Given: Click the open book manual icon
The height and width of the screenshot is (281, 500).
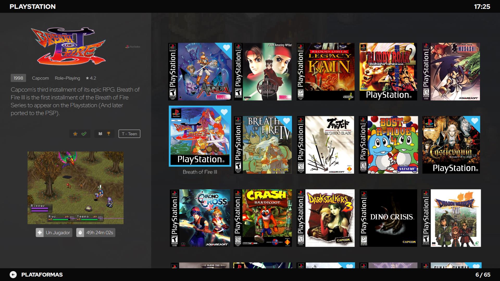Looking at the screenshot, I should point(100,134).
